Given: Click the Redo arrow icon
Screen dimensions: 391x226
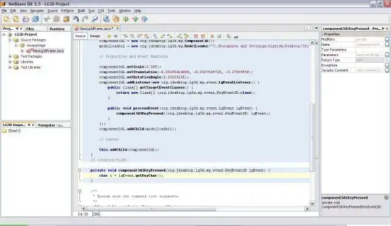Looking at the screenshot, I should click(86, 19).
